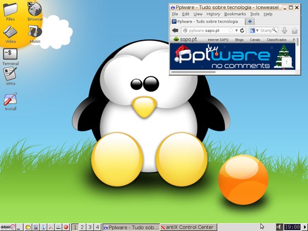Open the Classificados link
308x231 pixels.
[x=276, y=40]
